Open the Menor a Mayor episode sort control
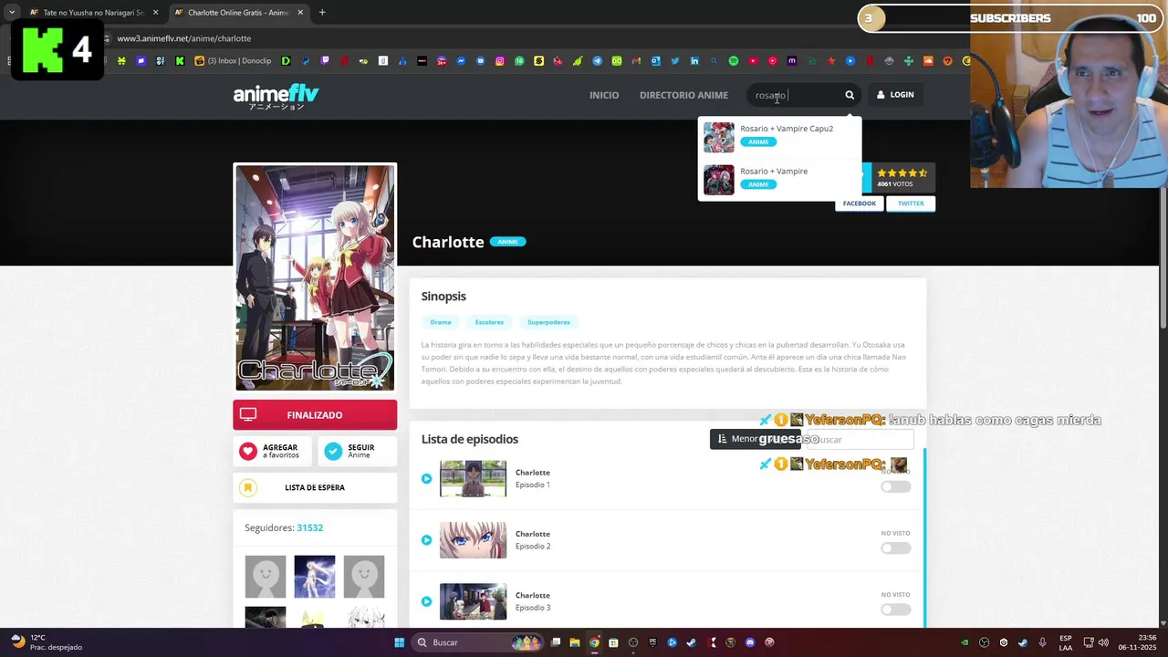Image resolution: width=1168 pixels, height=657 pixels. (755, 439)
